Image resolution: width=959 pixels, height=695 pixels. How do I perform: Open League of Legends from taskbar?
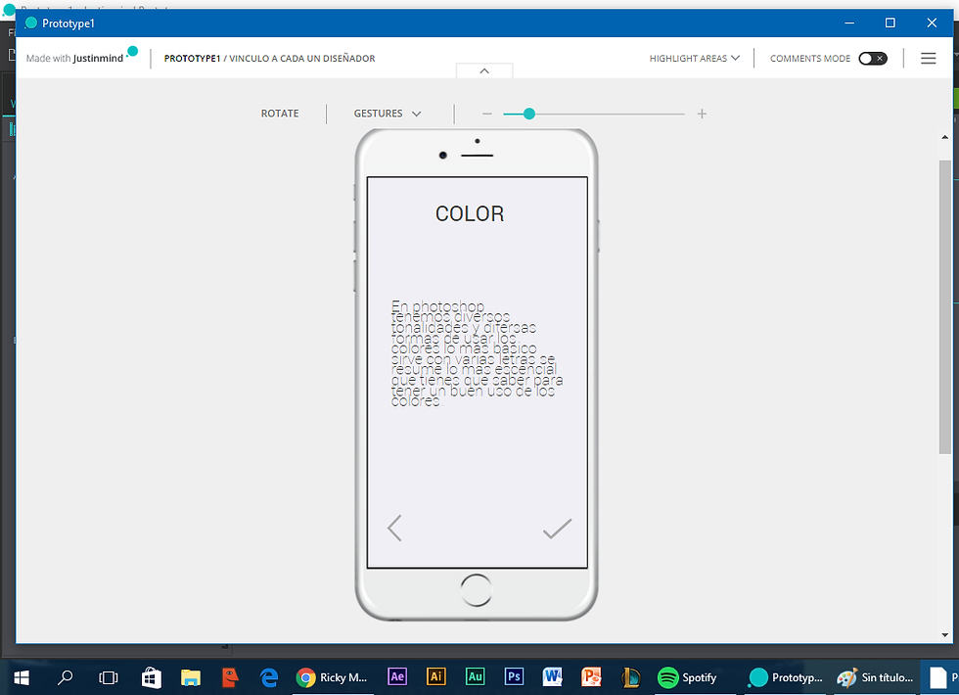[x=630, y=677]
